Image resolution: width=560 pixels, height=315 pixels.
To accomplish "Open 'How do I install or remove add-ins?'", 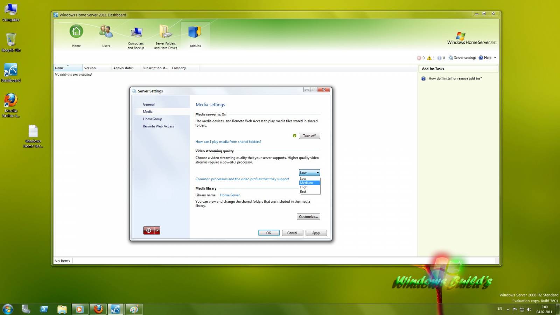I will (455, 79).
